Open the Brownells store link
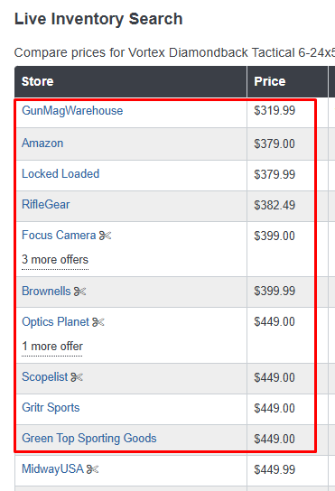Screen dimensions: 335x491 [46, 292]
